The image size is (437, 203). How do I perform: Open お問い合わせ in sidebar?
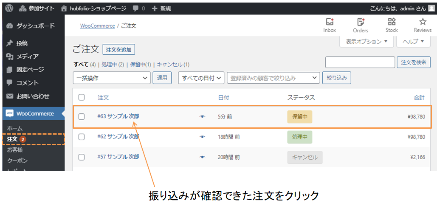(x=32, y=96)
